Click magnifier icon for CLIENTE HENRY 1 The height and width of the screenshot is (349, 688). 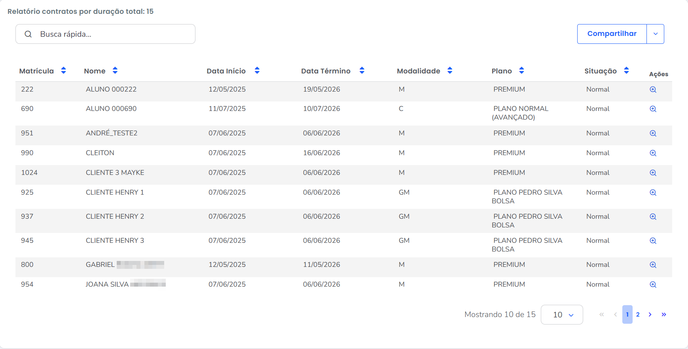coord(653,193)
